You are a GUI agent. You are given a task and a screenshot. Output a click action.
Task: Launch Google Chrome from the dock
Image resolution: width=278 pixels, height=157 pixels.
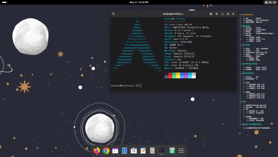click(x=106, y=151)
